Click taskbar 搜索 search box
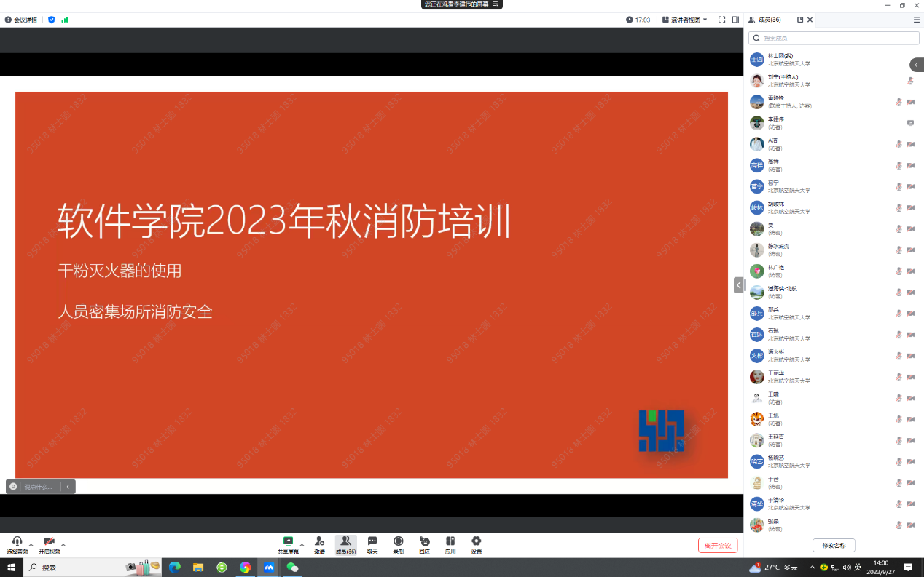Image resolution: width=924 pixels, height=577 pixels. tap(93, 568)
